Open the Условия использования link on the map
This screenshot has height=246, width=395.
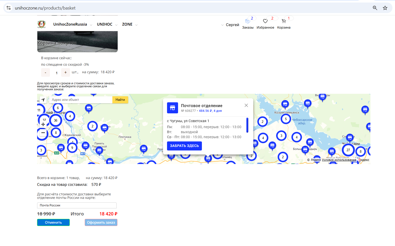pyautogui.click(x=339, y=160)
